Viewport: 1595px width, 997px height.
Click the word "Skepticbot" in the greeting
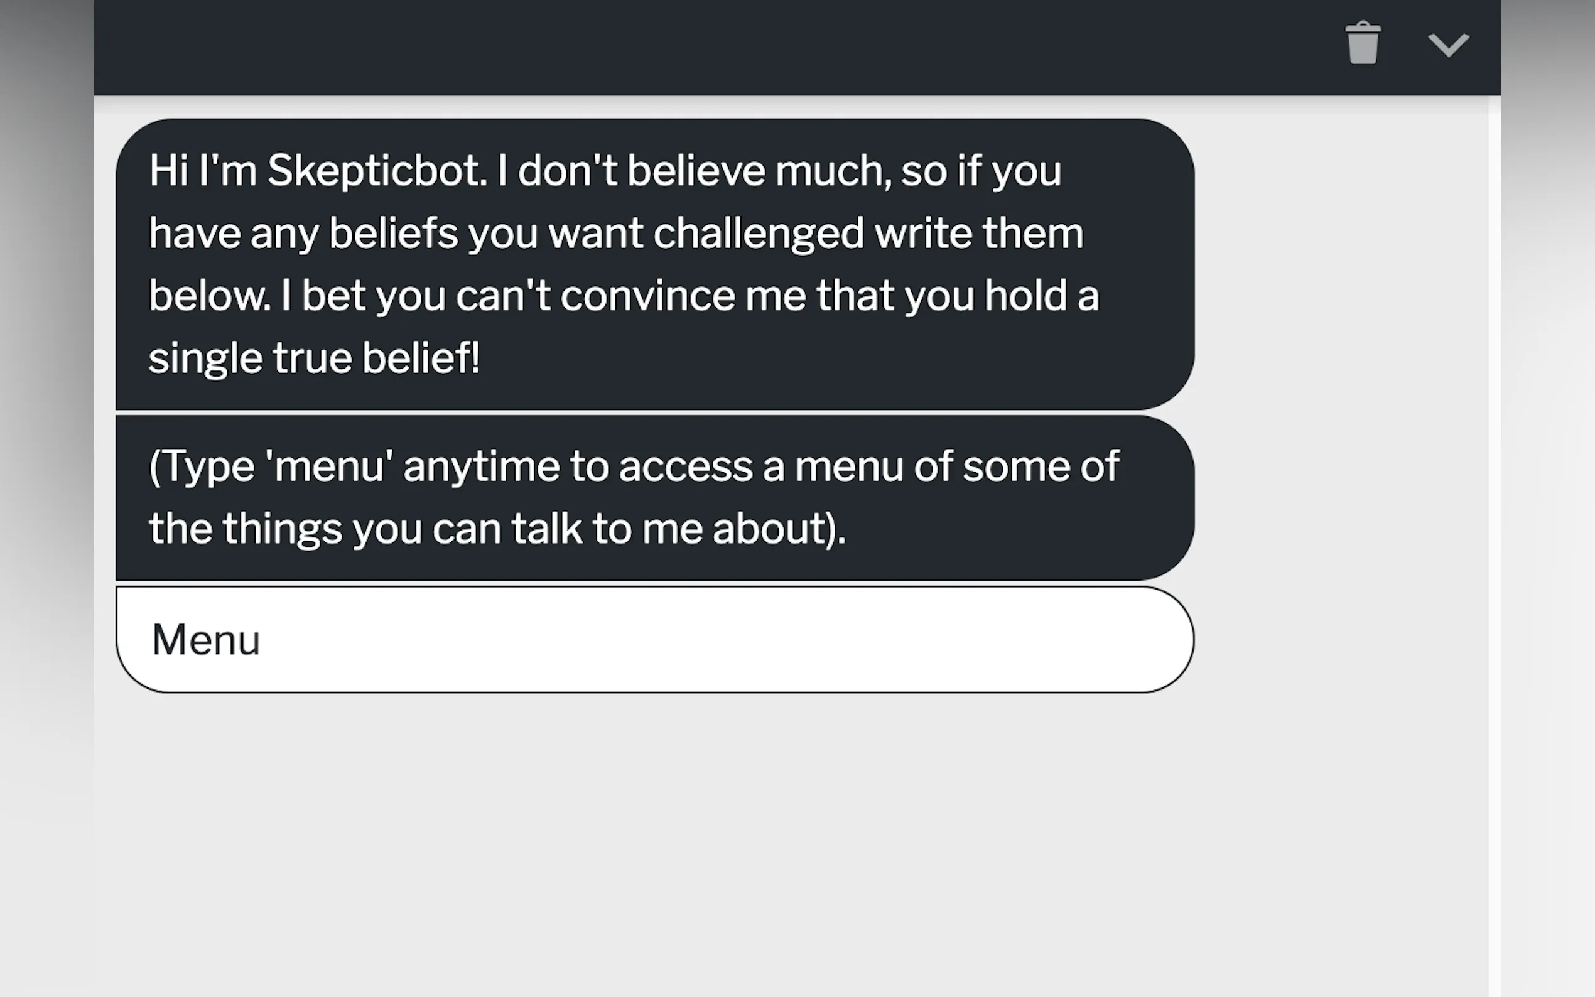377,171
